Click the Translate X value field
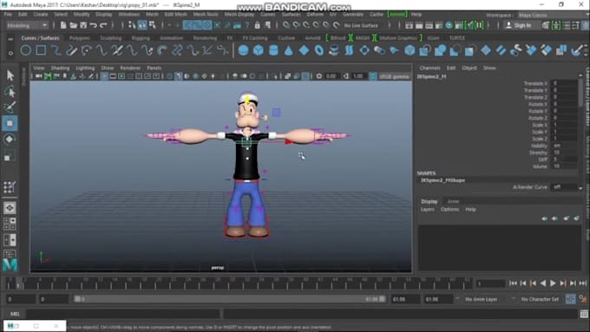 tap(564, 83)
